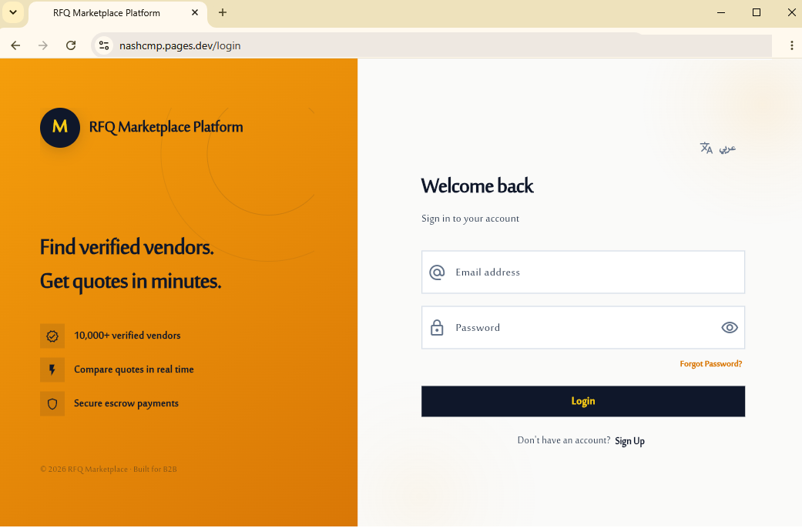
Task: Reload the page
Action: 71,45
